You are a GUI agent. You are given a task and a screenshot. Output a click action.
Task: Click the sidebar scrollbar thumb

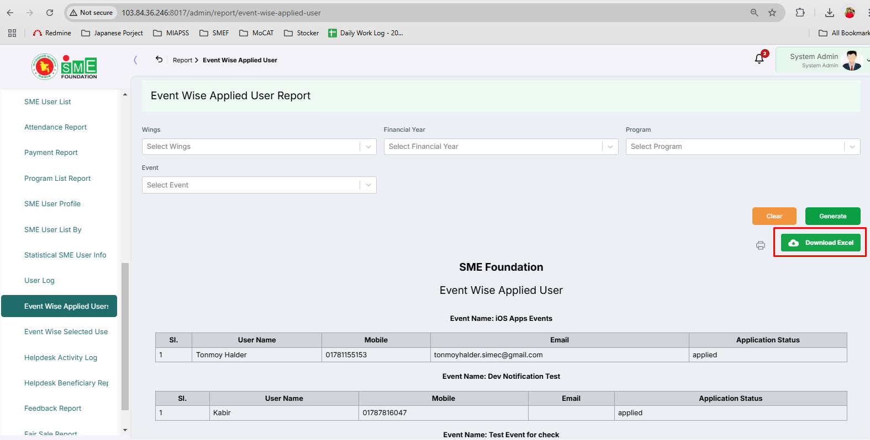click(x=125, y=337)
